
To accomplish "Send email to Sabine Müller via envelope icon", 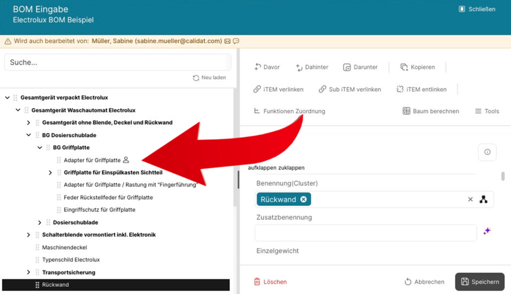I will pos(228,41).
